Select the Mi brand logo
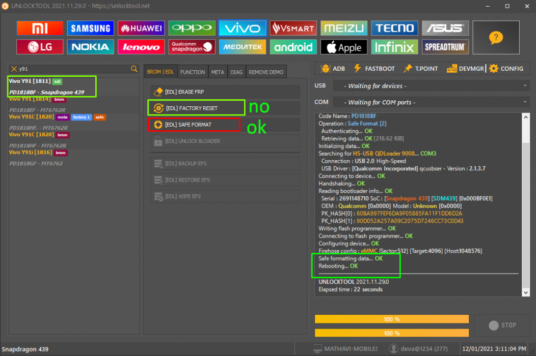This screenshot has width=536, height=356. coord(40,28)
